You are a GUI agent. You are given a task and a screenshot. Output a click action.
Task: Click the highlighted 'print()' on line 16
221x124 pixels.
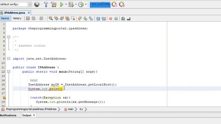click(x=56, y=89)
